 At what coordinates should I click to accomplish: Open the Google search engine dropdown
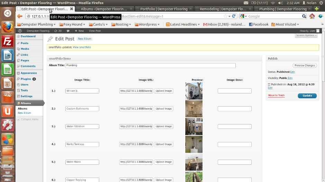pos(243,16)
